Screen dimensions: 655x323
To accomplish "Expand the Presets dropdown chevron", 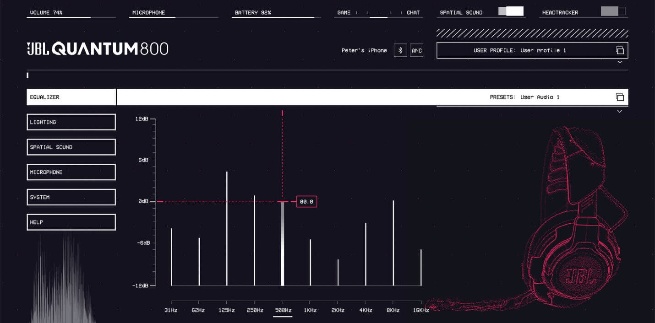I will (620, 111).
